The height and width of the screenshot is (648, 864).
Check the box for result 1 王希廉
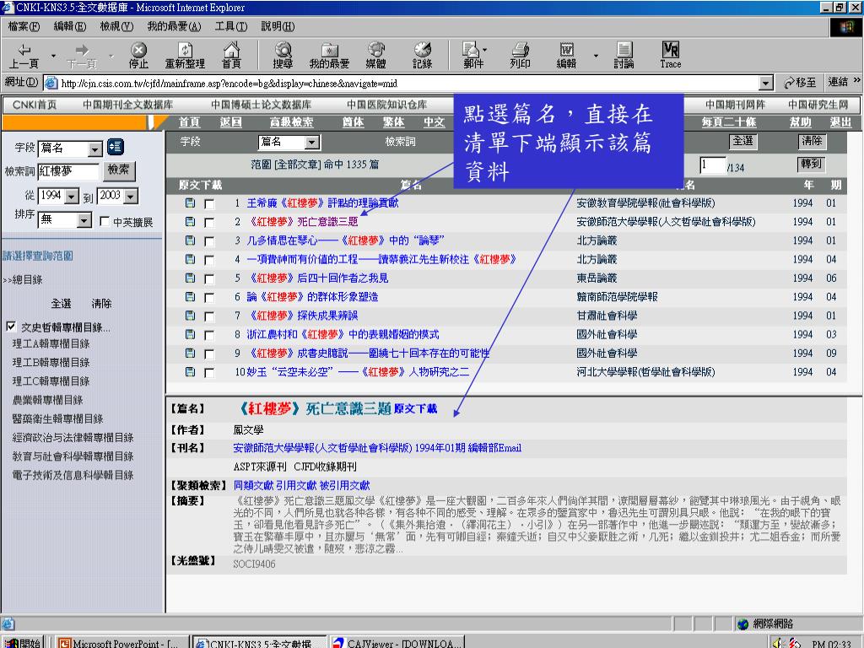coord(209,204)
